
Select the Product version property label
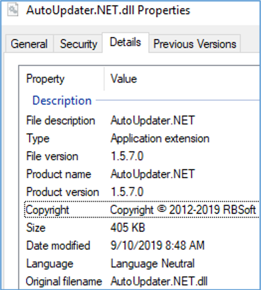63,192
